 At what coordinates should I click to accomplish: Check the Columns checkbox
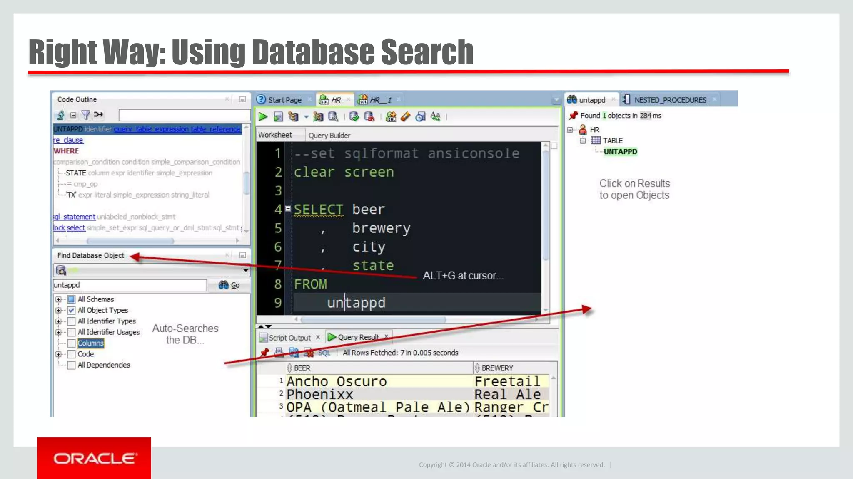click(x=71, y=343)
